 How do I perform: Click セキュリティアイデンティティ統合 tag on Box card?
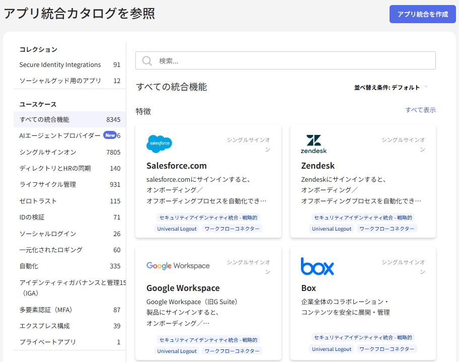pyautogui.click(x=363, y=337)
